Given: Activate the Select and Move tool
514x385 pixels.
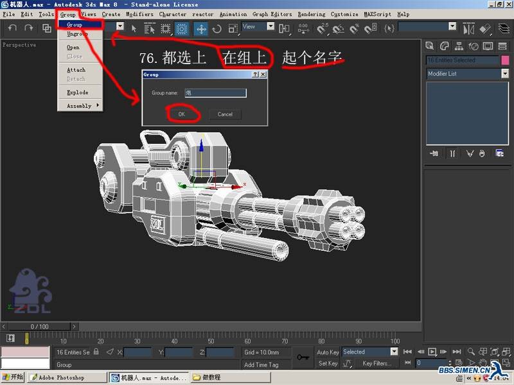Looking at the screenshot, I should click(x=200, y=29).
